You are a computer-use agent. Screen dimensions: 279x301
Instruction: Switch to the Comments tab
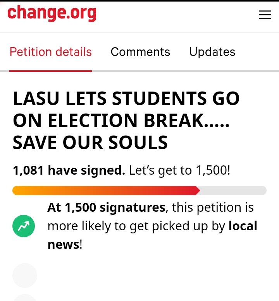click(x=140, y=52)
